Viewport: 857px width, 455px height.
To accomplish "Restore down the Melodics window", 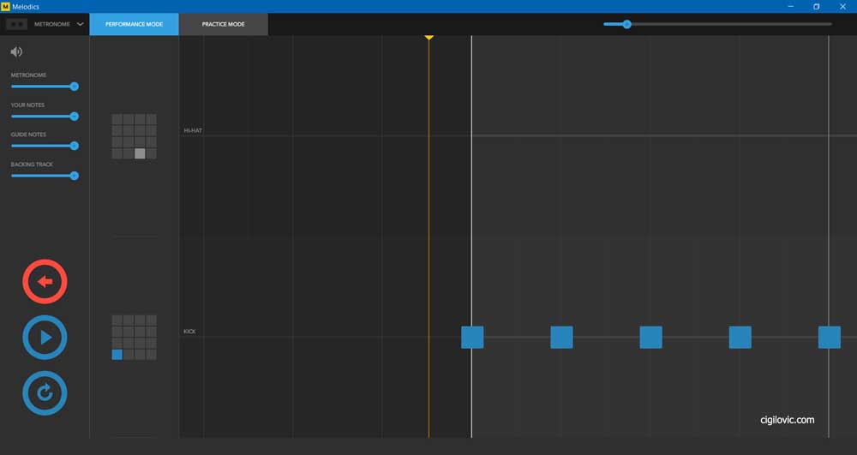I will point(816,7).
